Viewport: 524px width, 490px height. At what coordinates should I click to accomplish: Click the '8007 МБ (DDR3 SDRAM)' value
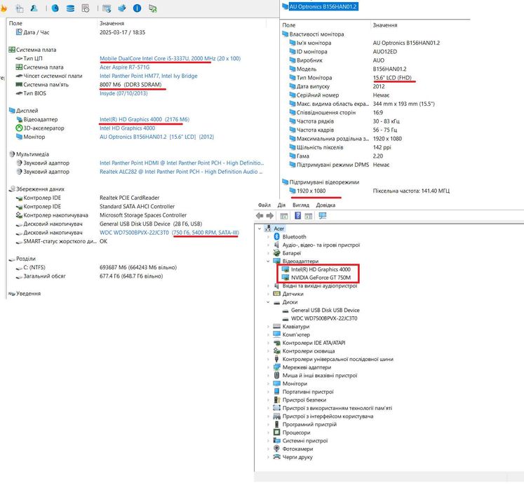pos(130,85)
